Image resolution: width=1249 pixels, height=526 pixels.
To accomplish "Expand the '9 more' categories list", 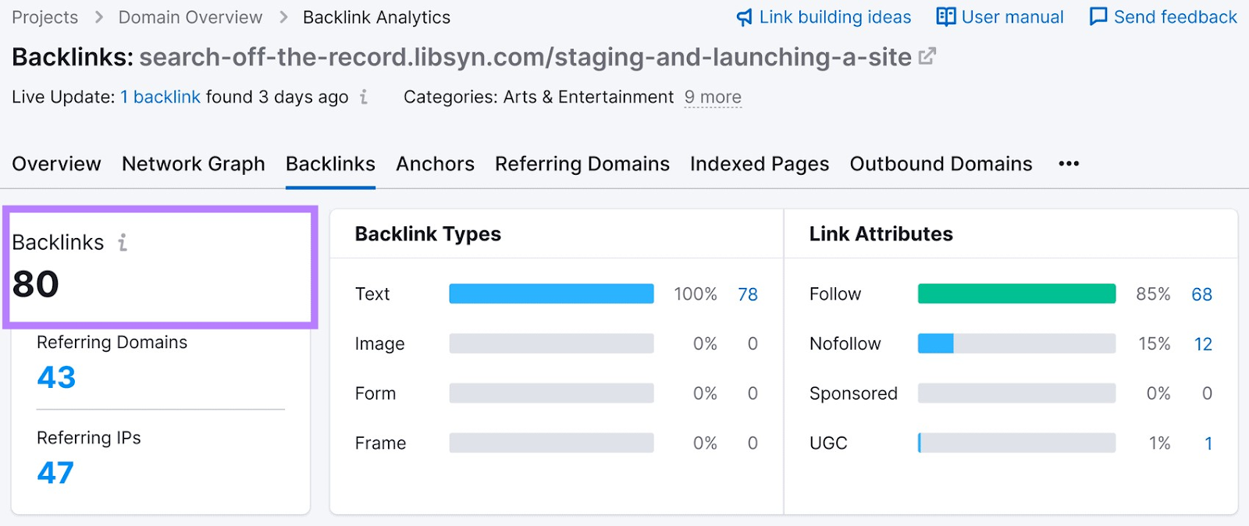I will coord(712,98).
